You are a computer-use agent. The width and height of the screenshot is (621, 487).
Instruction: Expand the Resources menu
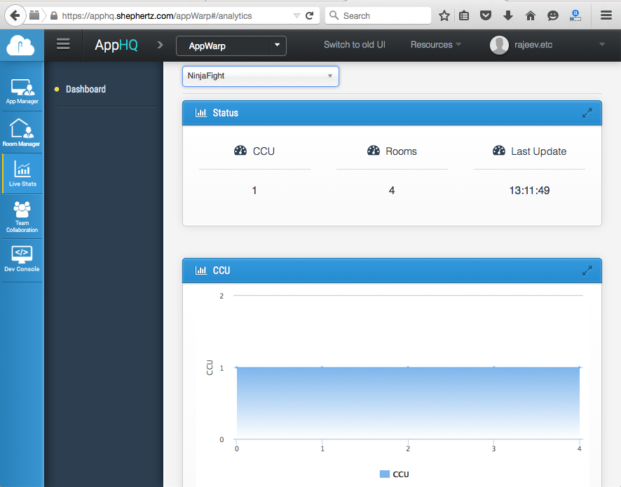point(435,45)
